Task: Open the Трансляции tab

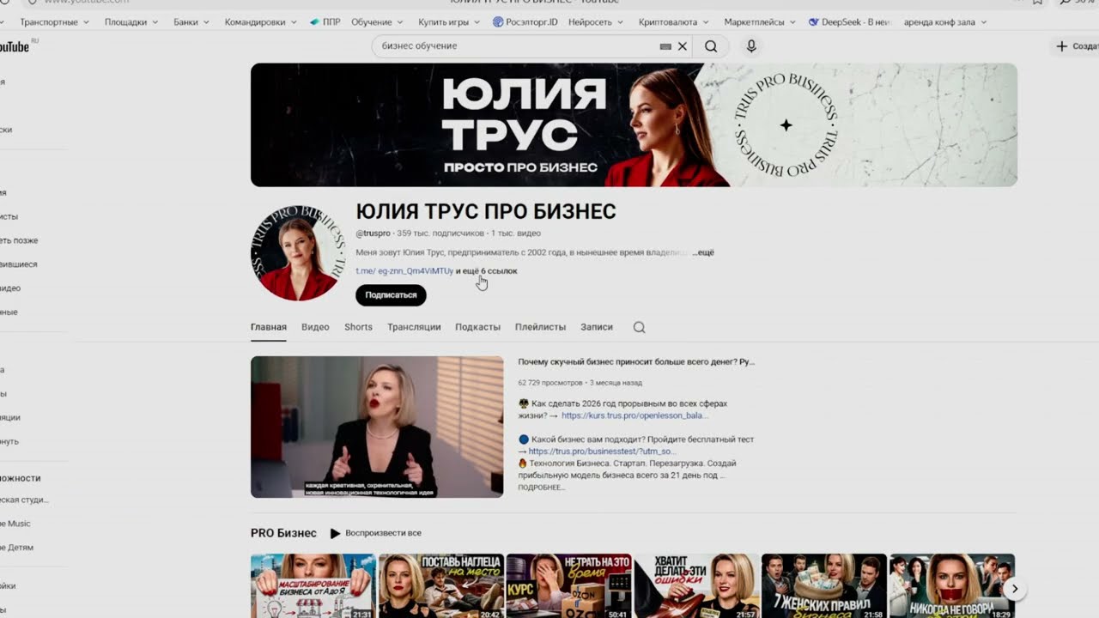Action: point(414,327)
